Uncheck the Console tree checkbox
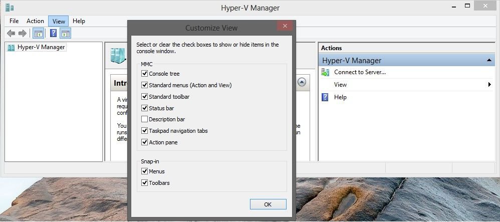Image resolution: width=500 pixels, height=222 pixels. tap(144, 74)
